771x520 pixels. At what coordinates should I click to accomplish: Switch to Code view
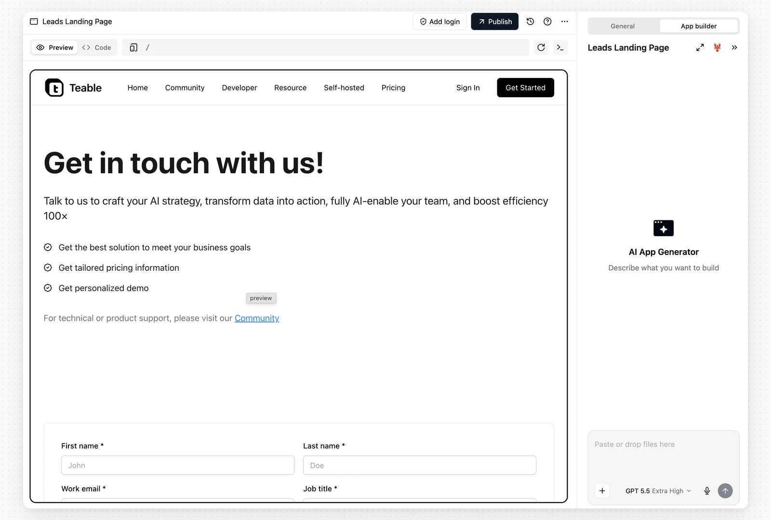click(97, 48)
